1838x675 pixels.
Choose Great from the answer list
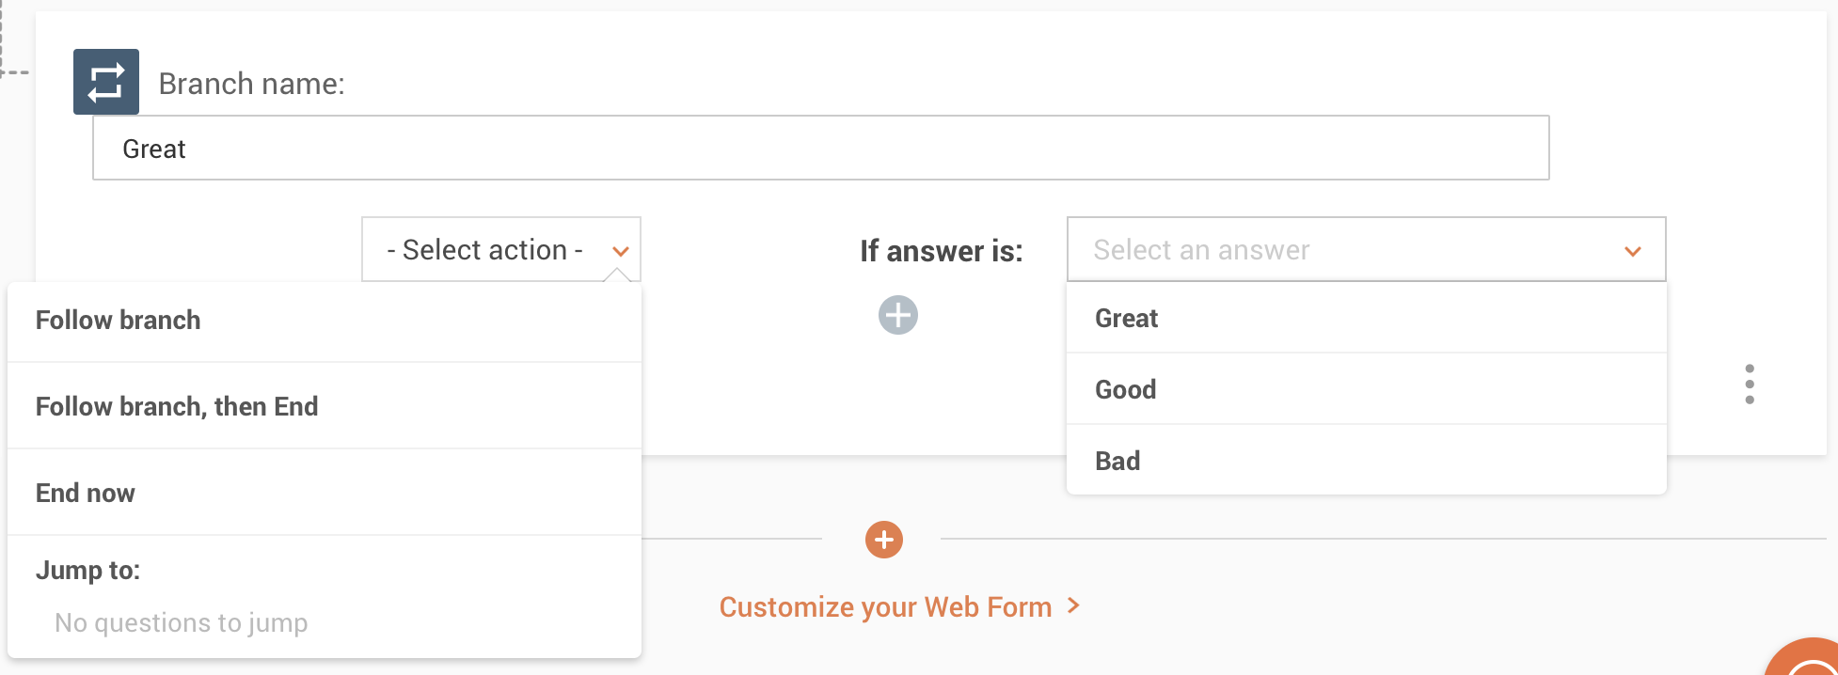[x=1127, y=319]
